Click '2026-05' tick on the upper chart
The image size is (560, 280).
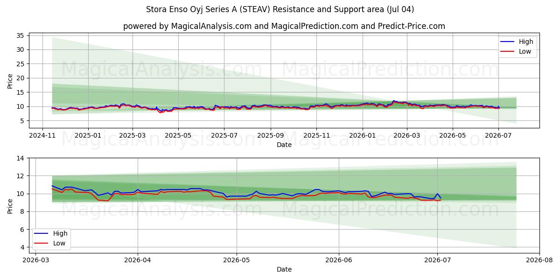click(x=452, y=136)
